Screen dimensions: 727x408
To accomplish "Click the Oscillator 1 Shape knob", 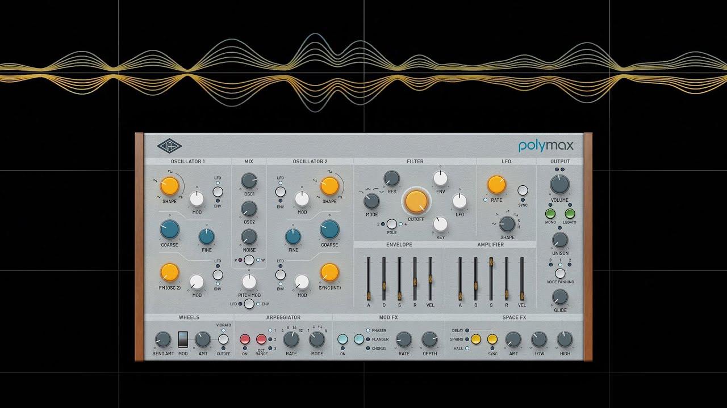I will [x=169, y=185].
